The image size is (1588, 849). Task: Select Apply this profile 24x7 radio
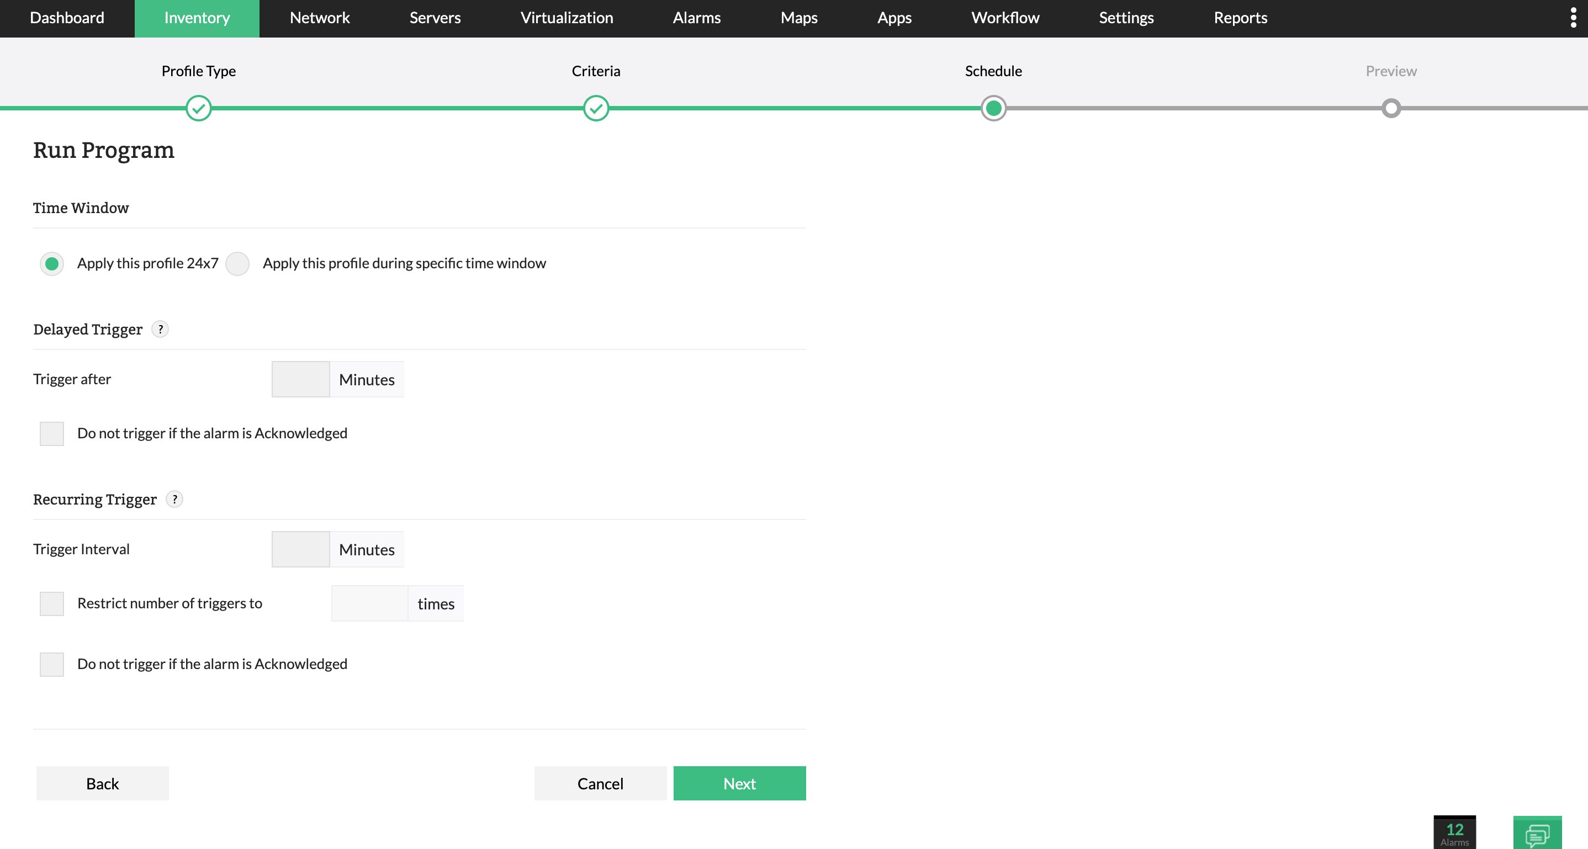(52, 264)
